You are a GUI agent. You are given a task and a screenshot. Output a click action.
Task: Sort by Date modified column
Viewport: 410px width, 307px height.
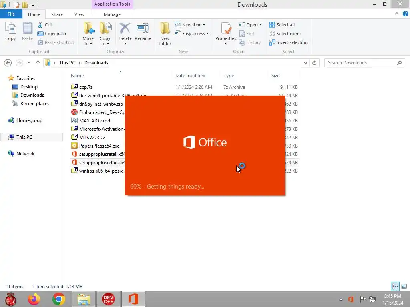click(190, 76)
